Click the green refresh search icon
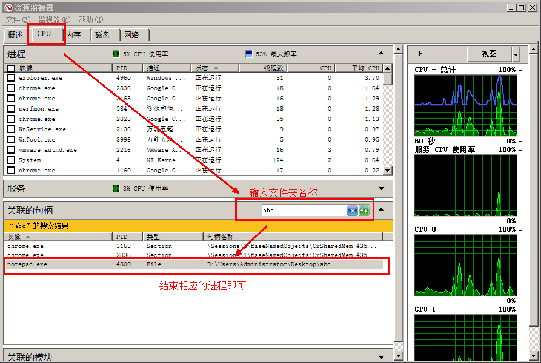This screenshot has width=541, height=363. [x=364, y=211]
